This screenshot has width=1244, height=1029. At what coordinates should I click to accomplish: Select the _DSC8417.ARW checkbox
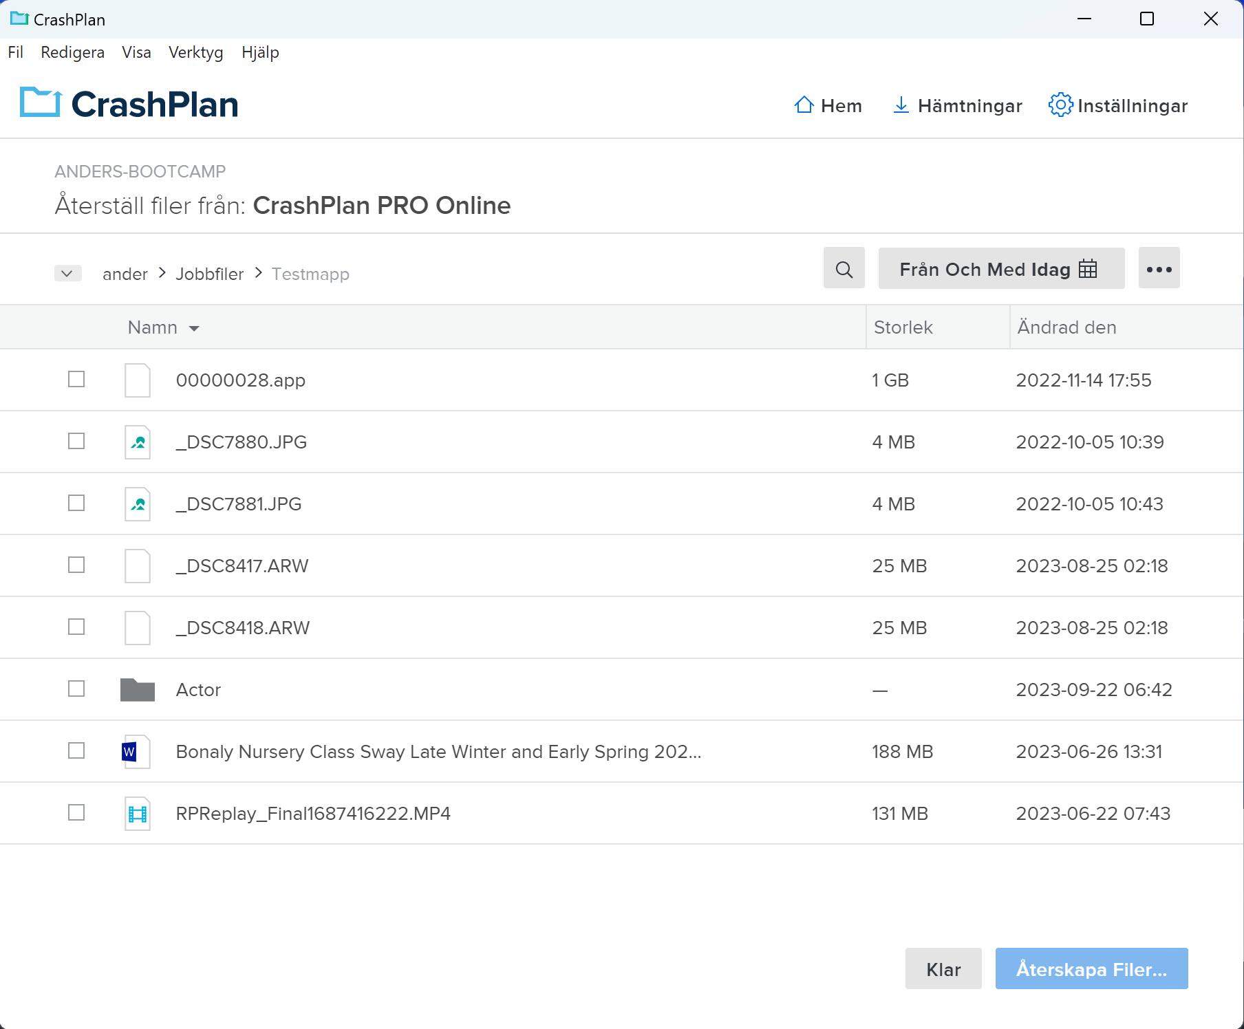(76, 565)
